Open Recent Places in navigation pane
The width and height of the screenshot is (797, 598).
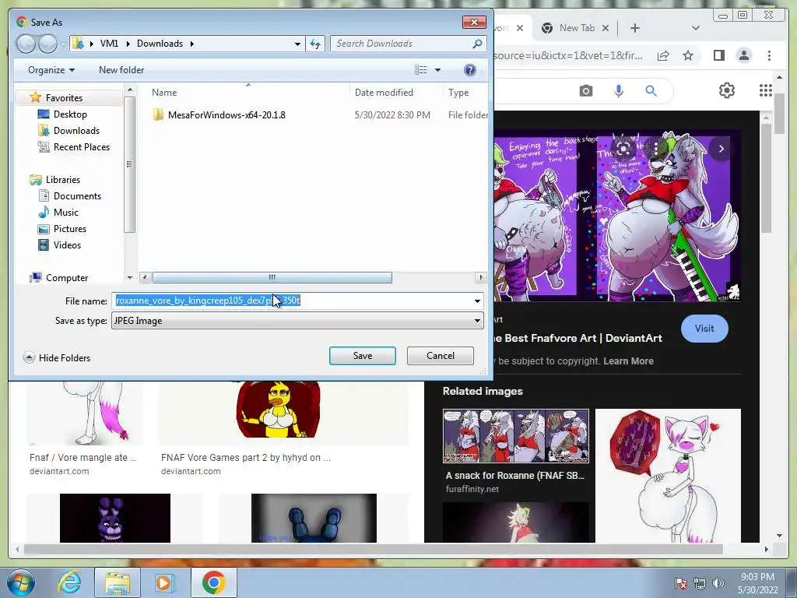[x=81, y=147]
